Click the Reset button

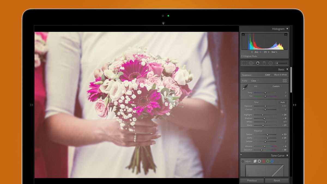click(x=277, y=180)
